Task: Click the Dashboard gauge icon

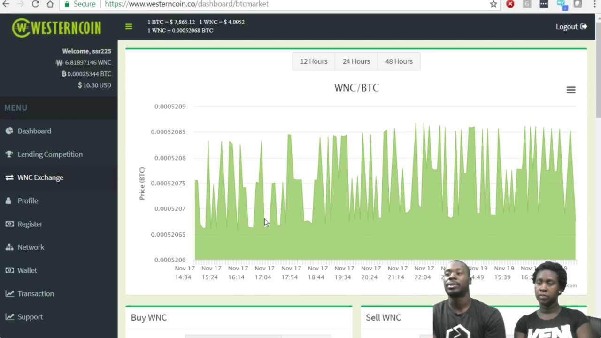Action: click(9, 131)
